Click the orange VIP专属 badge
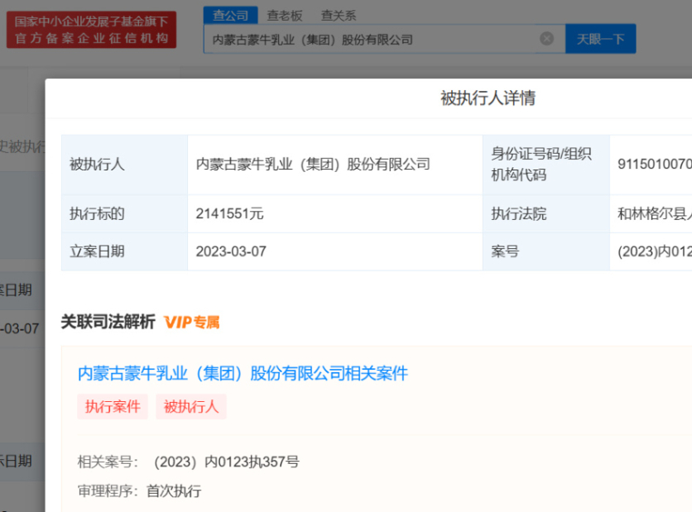This screenshot has width=692, height=512. pyautogui.click(x=192, y=323)
